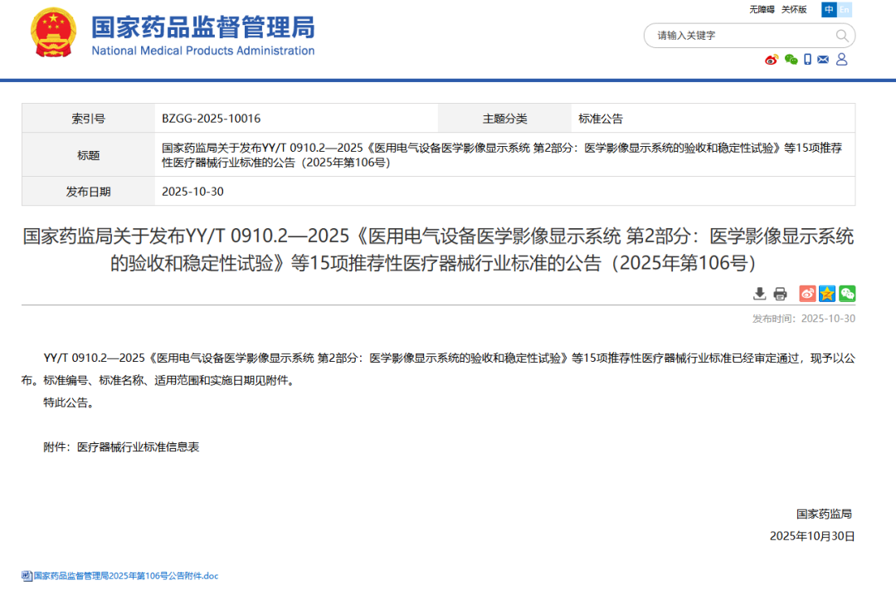Click the mobile phone version icon

(x=807, y=60)
